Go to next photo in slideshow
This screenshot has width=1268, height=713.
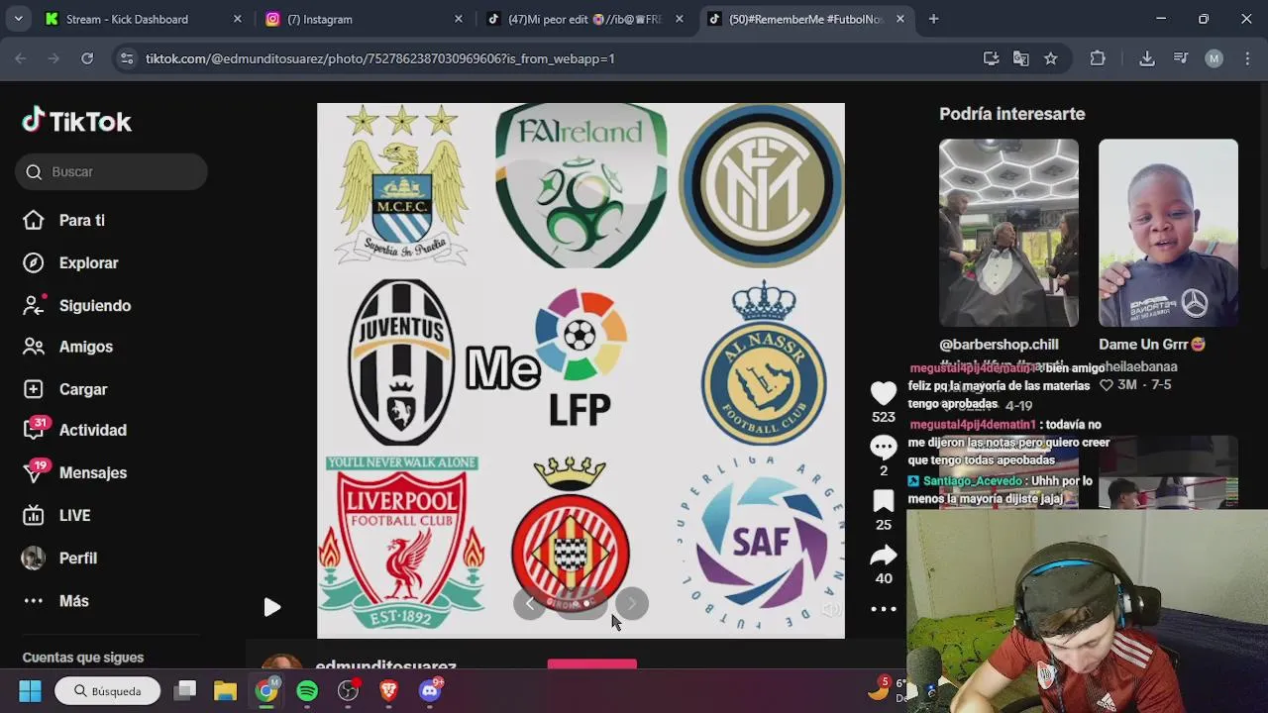click(x=632, y=603)
